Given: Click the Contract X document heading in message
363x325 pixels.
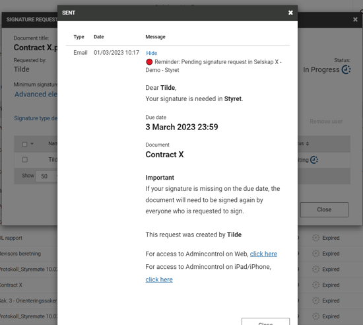Looking at the screenshot, I should coord(164,155).
